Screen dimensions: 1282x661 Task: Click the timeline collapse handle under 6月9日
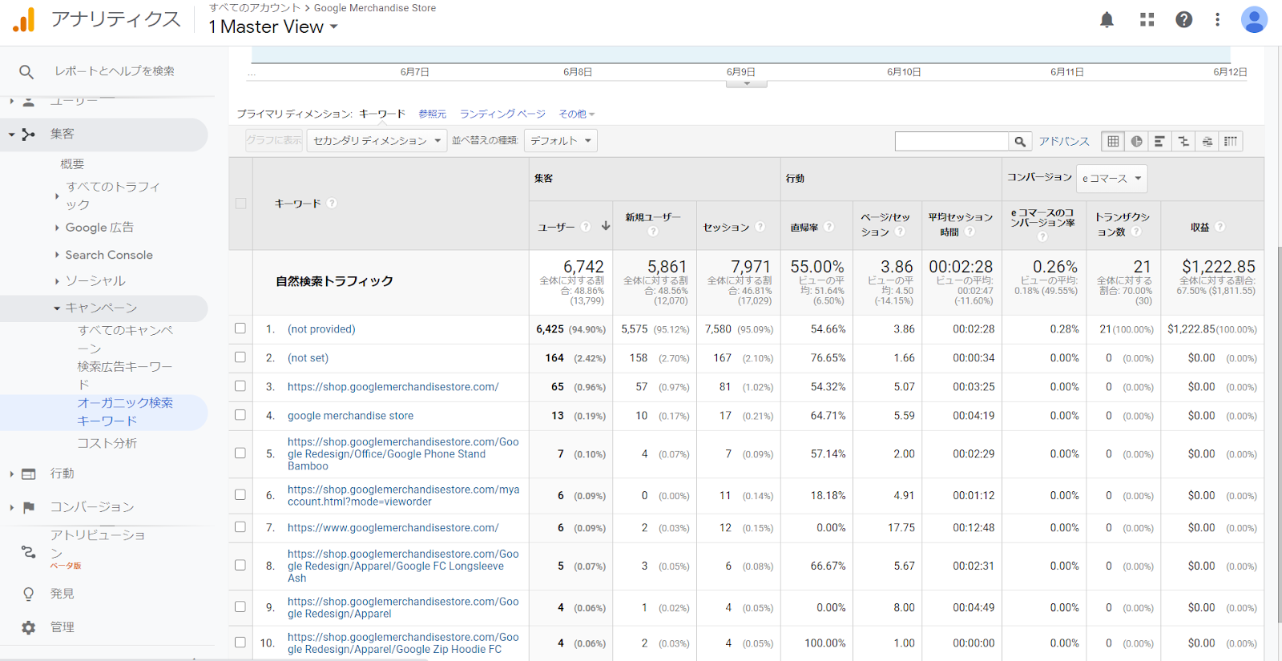click(x=747, y=83)
